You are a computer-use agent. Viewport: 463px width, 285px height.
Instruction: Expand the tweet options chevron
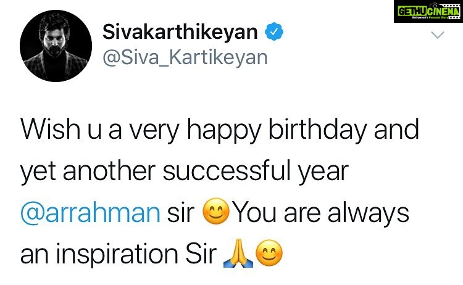(x=438, y=35)
